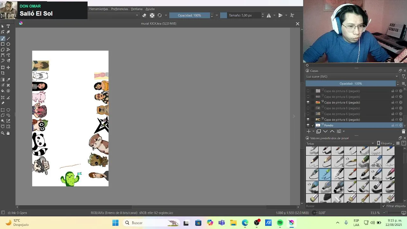Adjust the toolbar Opacidad 100% slider

[x=190, y=15]
